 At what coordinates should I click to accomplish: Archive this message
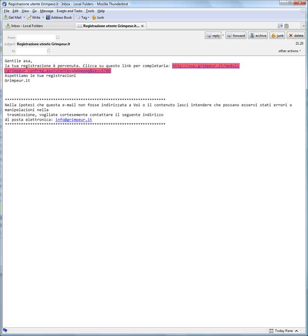coord(258,36)
